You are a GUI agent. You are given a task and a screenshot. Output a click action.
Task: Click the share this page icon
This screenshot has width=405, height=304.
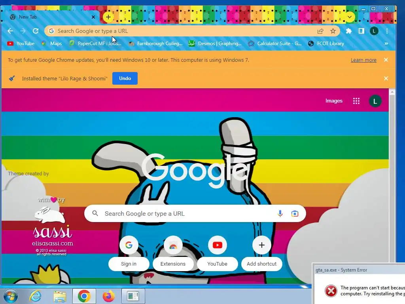(320, 31)
